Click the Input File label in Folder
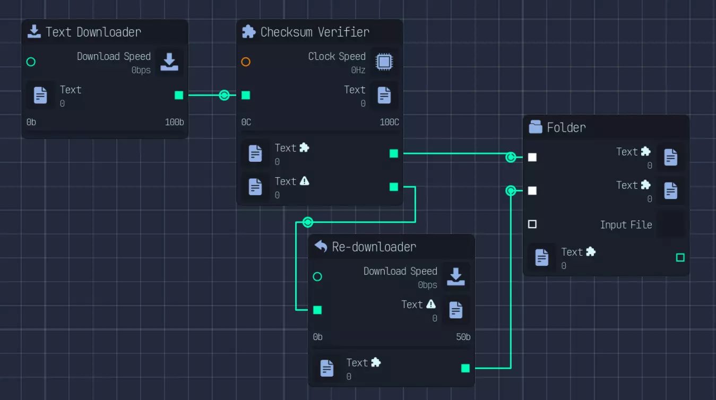Image resolution: width=716 pixels, height=400 pixels. click(x=626, y=225)
